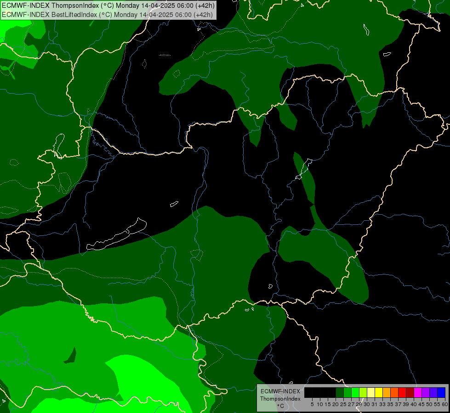Viewport: 450px width, 413px height.
Task: Select the magenta 40-45 legend swatch
Action: point(417,392)
